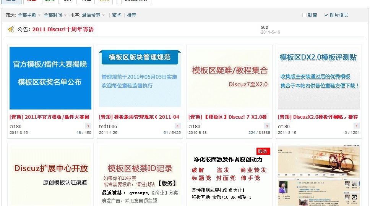The width and height of the screenshot is (370, 206).
Task: Open author ted1006's profile
Action: click(x=108, y=126)
